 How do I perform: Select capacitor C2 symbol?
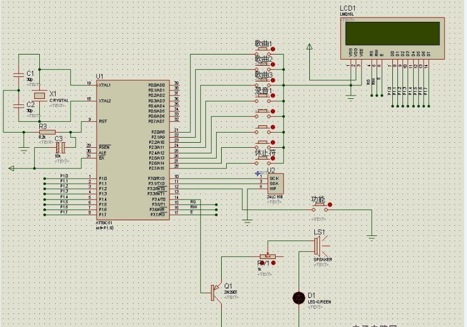coord(19,106)
